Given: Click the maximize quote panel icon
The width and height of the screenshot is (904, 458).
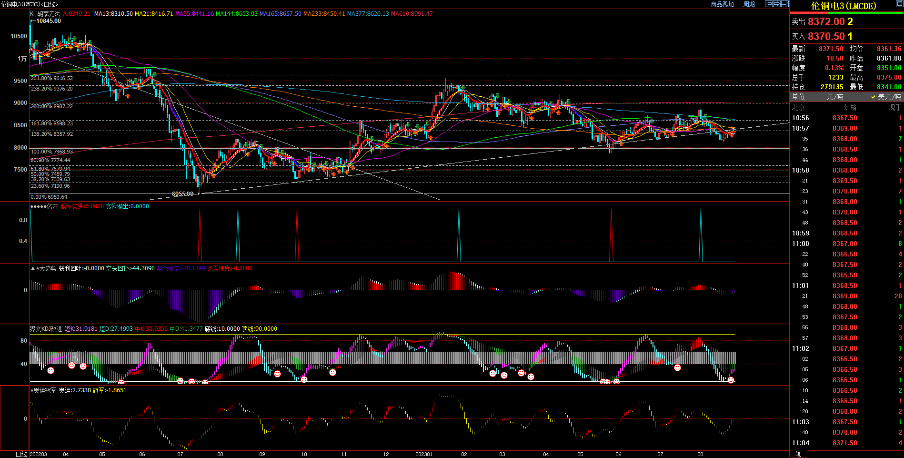Looking at the screenshot, I should (900, 4).
